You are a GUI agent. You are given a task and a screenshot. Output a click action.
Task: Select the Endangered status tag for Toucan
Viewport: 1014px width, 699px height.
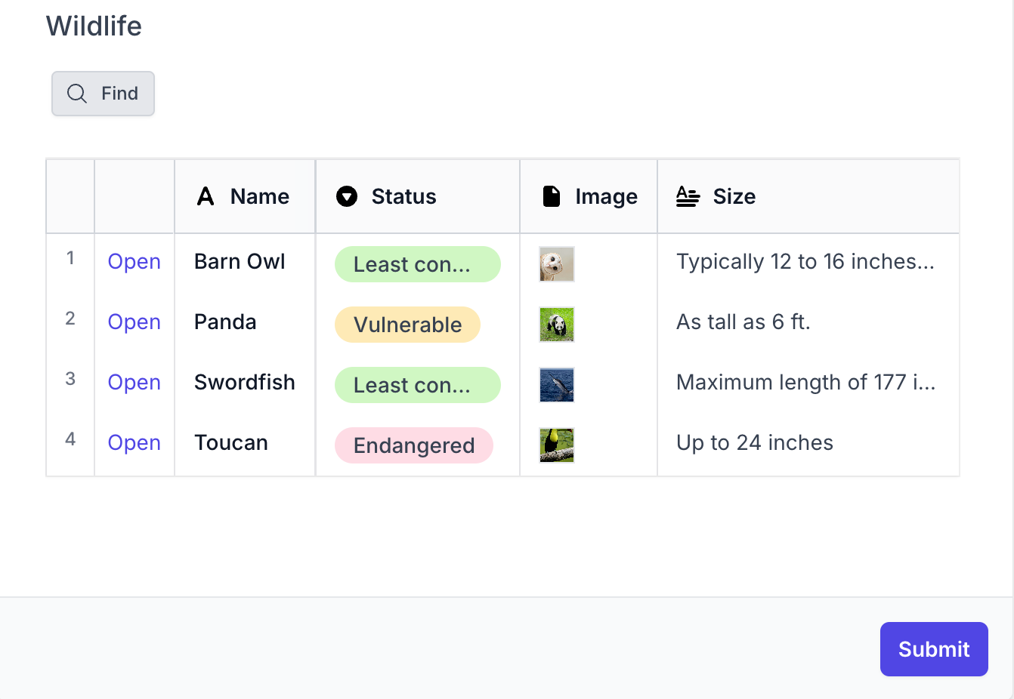pyautogui.click(x=414, y=445)
